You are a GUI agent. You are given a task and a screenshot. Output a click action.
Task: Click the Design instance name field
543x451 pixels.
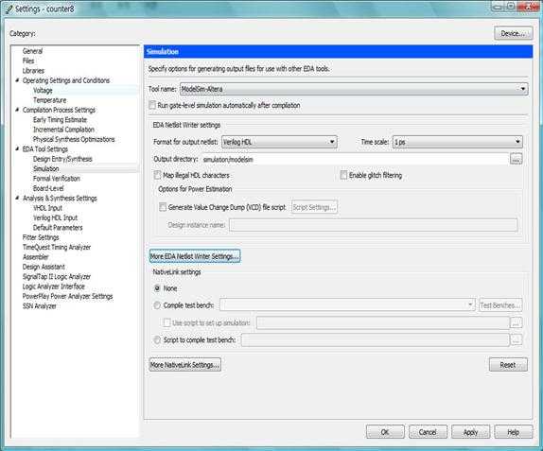tap(374, 225)
